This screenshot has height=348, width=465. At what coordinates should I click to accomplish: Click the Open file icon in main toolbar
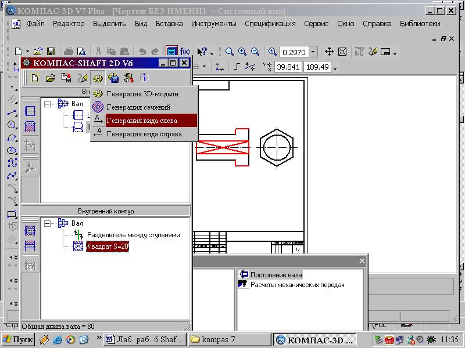38,52
